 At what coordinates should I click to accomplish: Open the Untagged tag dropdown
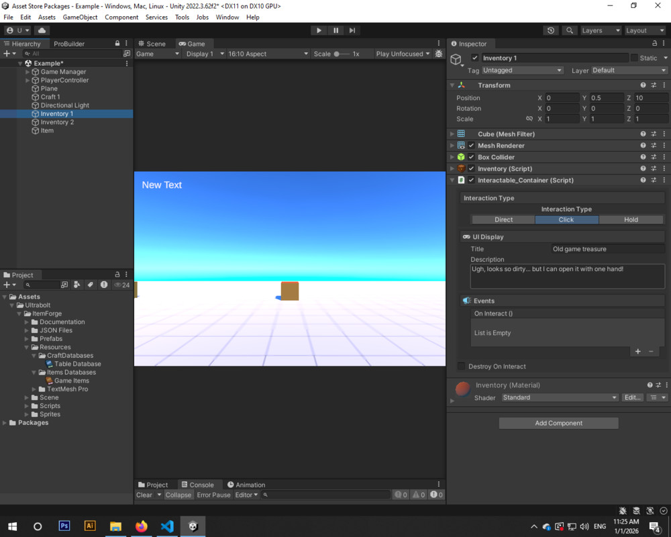tap(522, 70)
